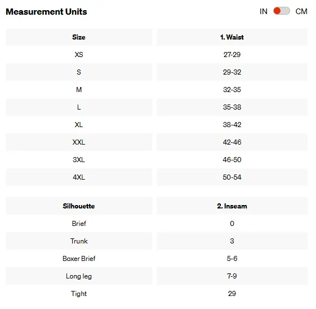This screenshot has height=309, width=316.
Task: Click the Size column header
Action: coord(79,37)
